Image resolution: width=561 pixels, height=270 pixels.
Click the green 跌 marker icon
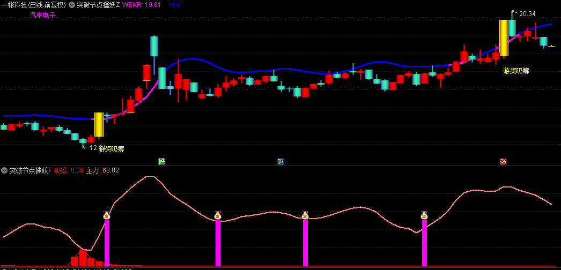click(162, 161)
